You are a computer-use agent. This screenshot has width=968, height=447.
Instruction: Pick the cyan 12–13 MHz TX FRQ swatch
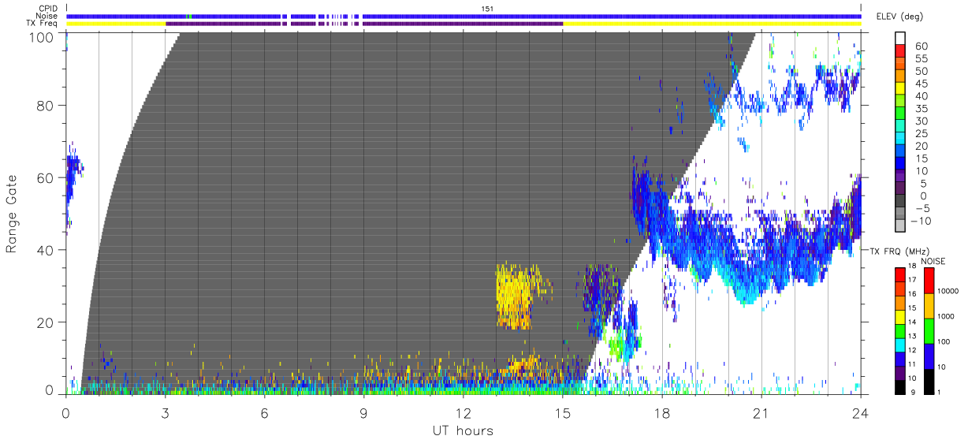pyautogui.click(x=899, y=345)
